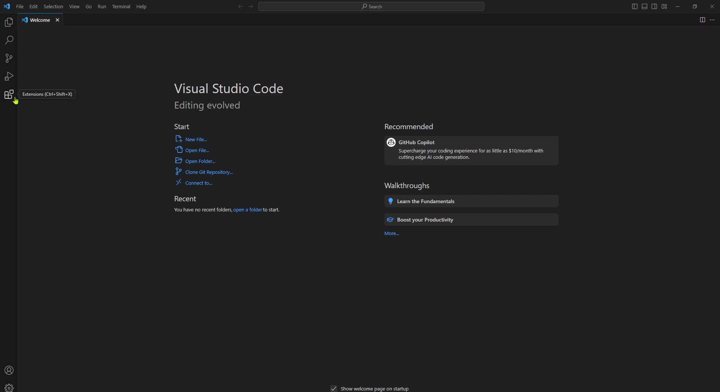Click the Open File link
Viewport: 720px width, 392px height.
pyautogui.click(x=193, y=150)
